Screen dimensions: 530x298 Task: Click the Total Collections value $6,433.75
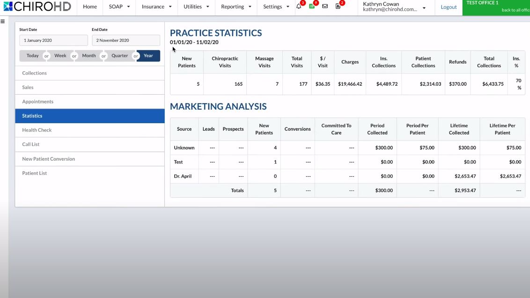pos(493,84)
